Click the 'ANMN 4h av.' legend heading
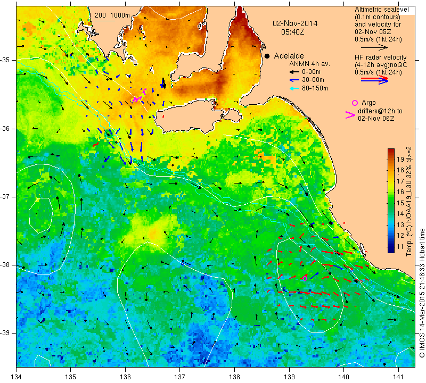The height and width of the screenshot is (383, 426). coord(309,64)
